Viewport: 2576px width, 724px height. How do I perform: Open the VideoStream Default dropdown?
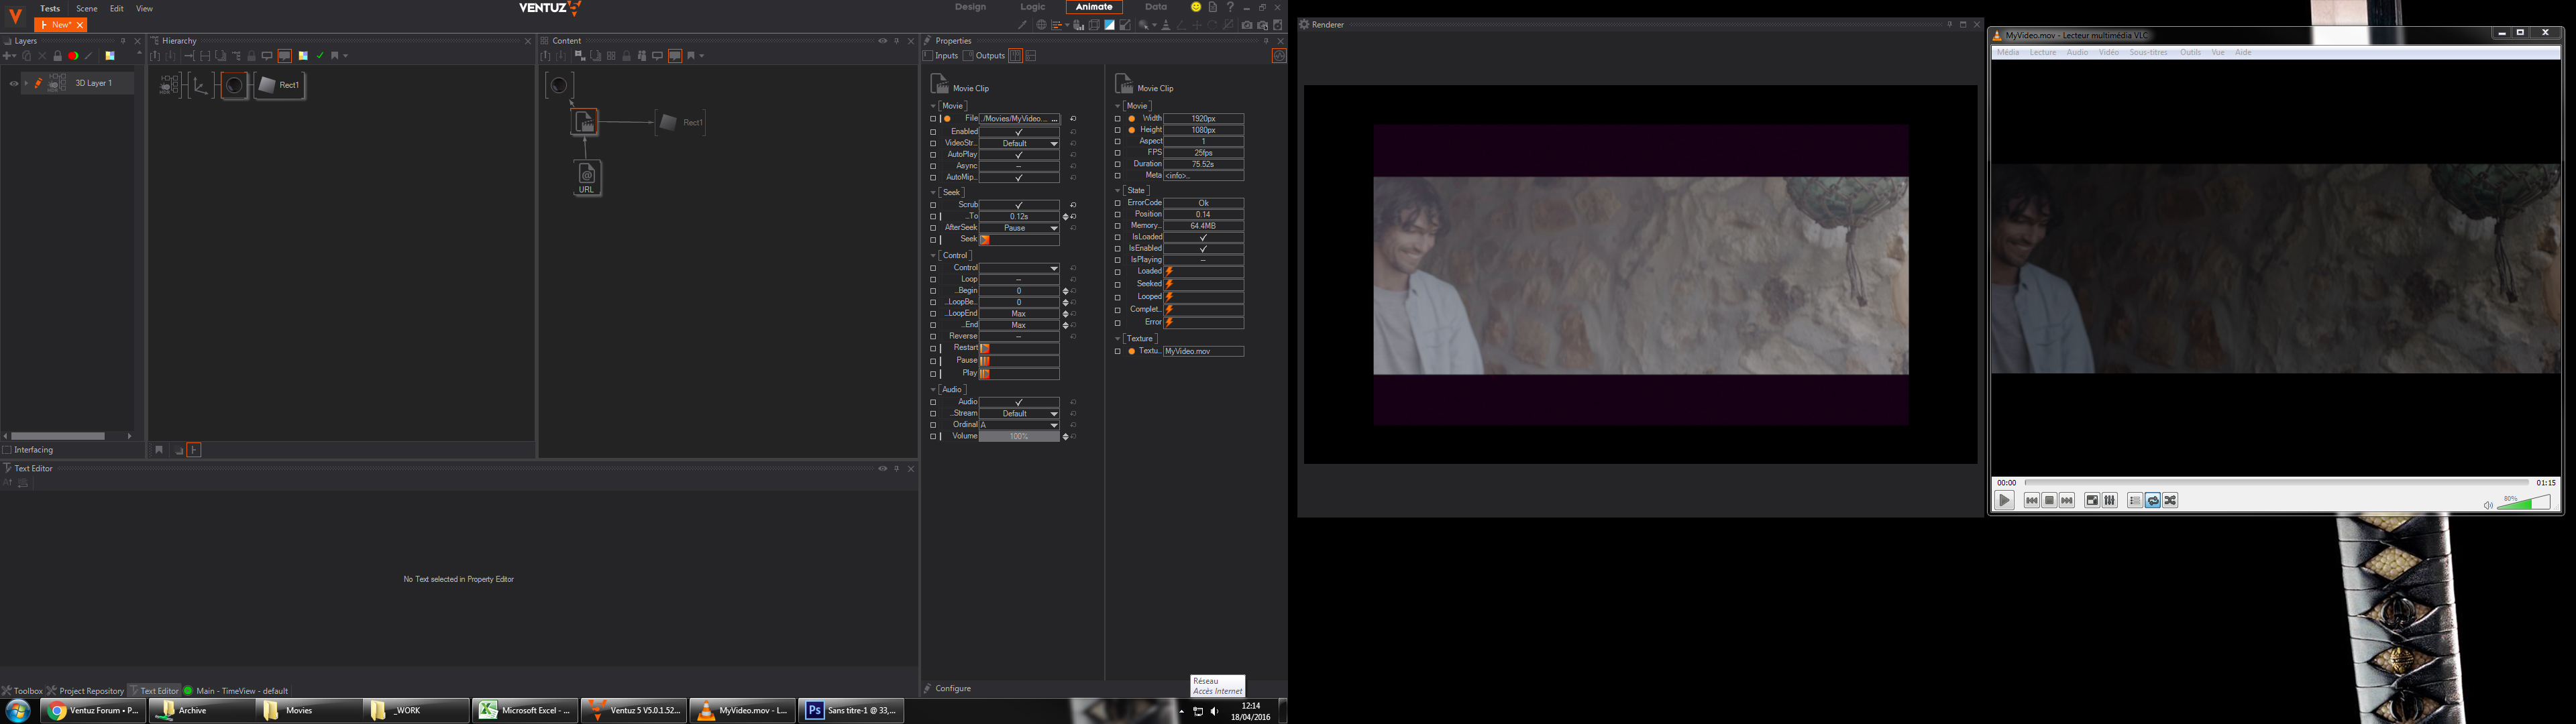1018,143
